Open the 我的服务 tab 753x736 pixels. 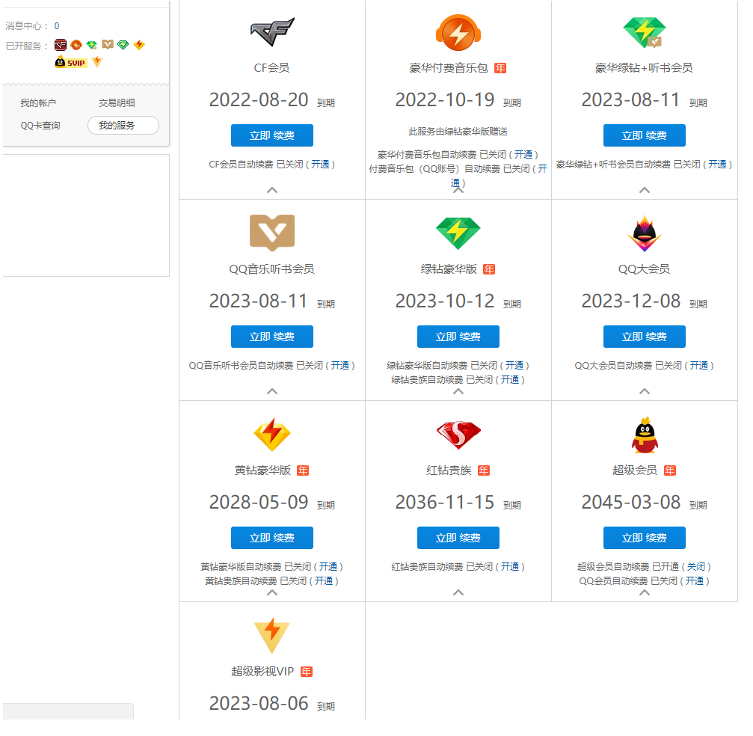[123, 126]
